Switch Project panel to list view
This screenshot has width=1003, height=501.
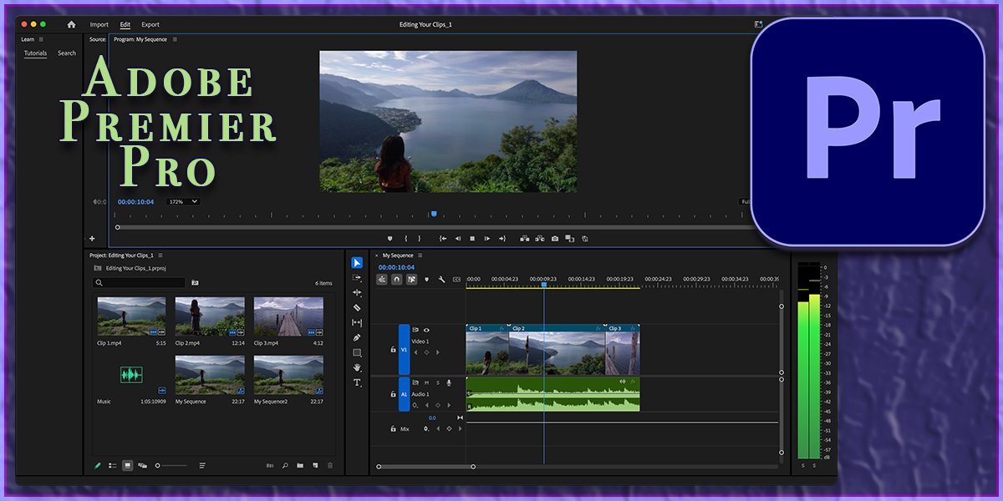click(113, 465)
